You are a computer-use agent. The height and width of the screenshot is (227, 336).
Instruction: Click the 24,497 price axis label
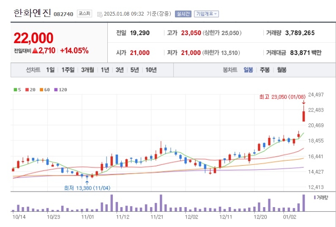(316, 95)
